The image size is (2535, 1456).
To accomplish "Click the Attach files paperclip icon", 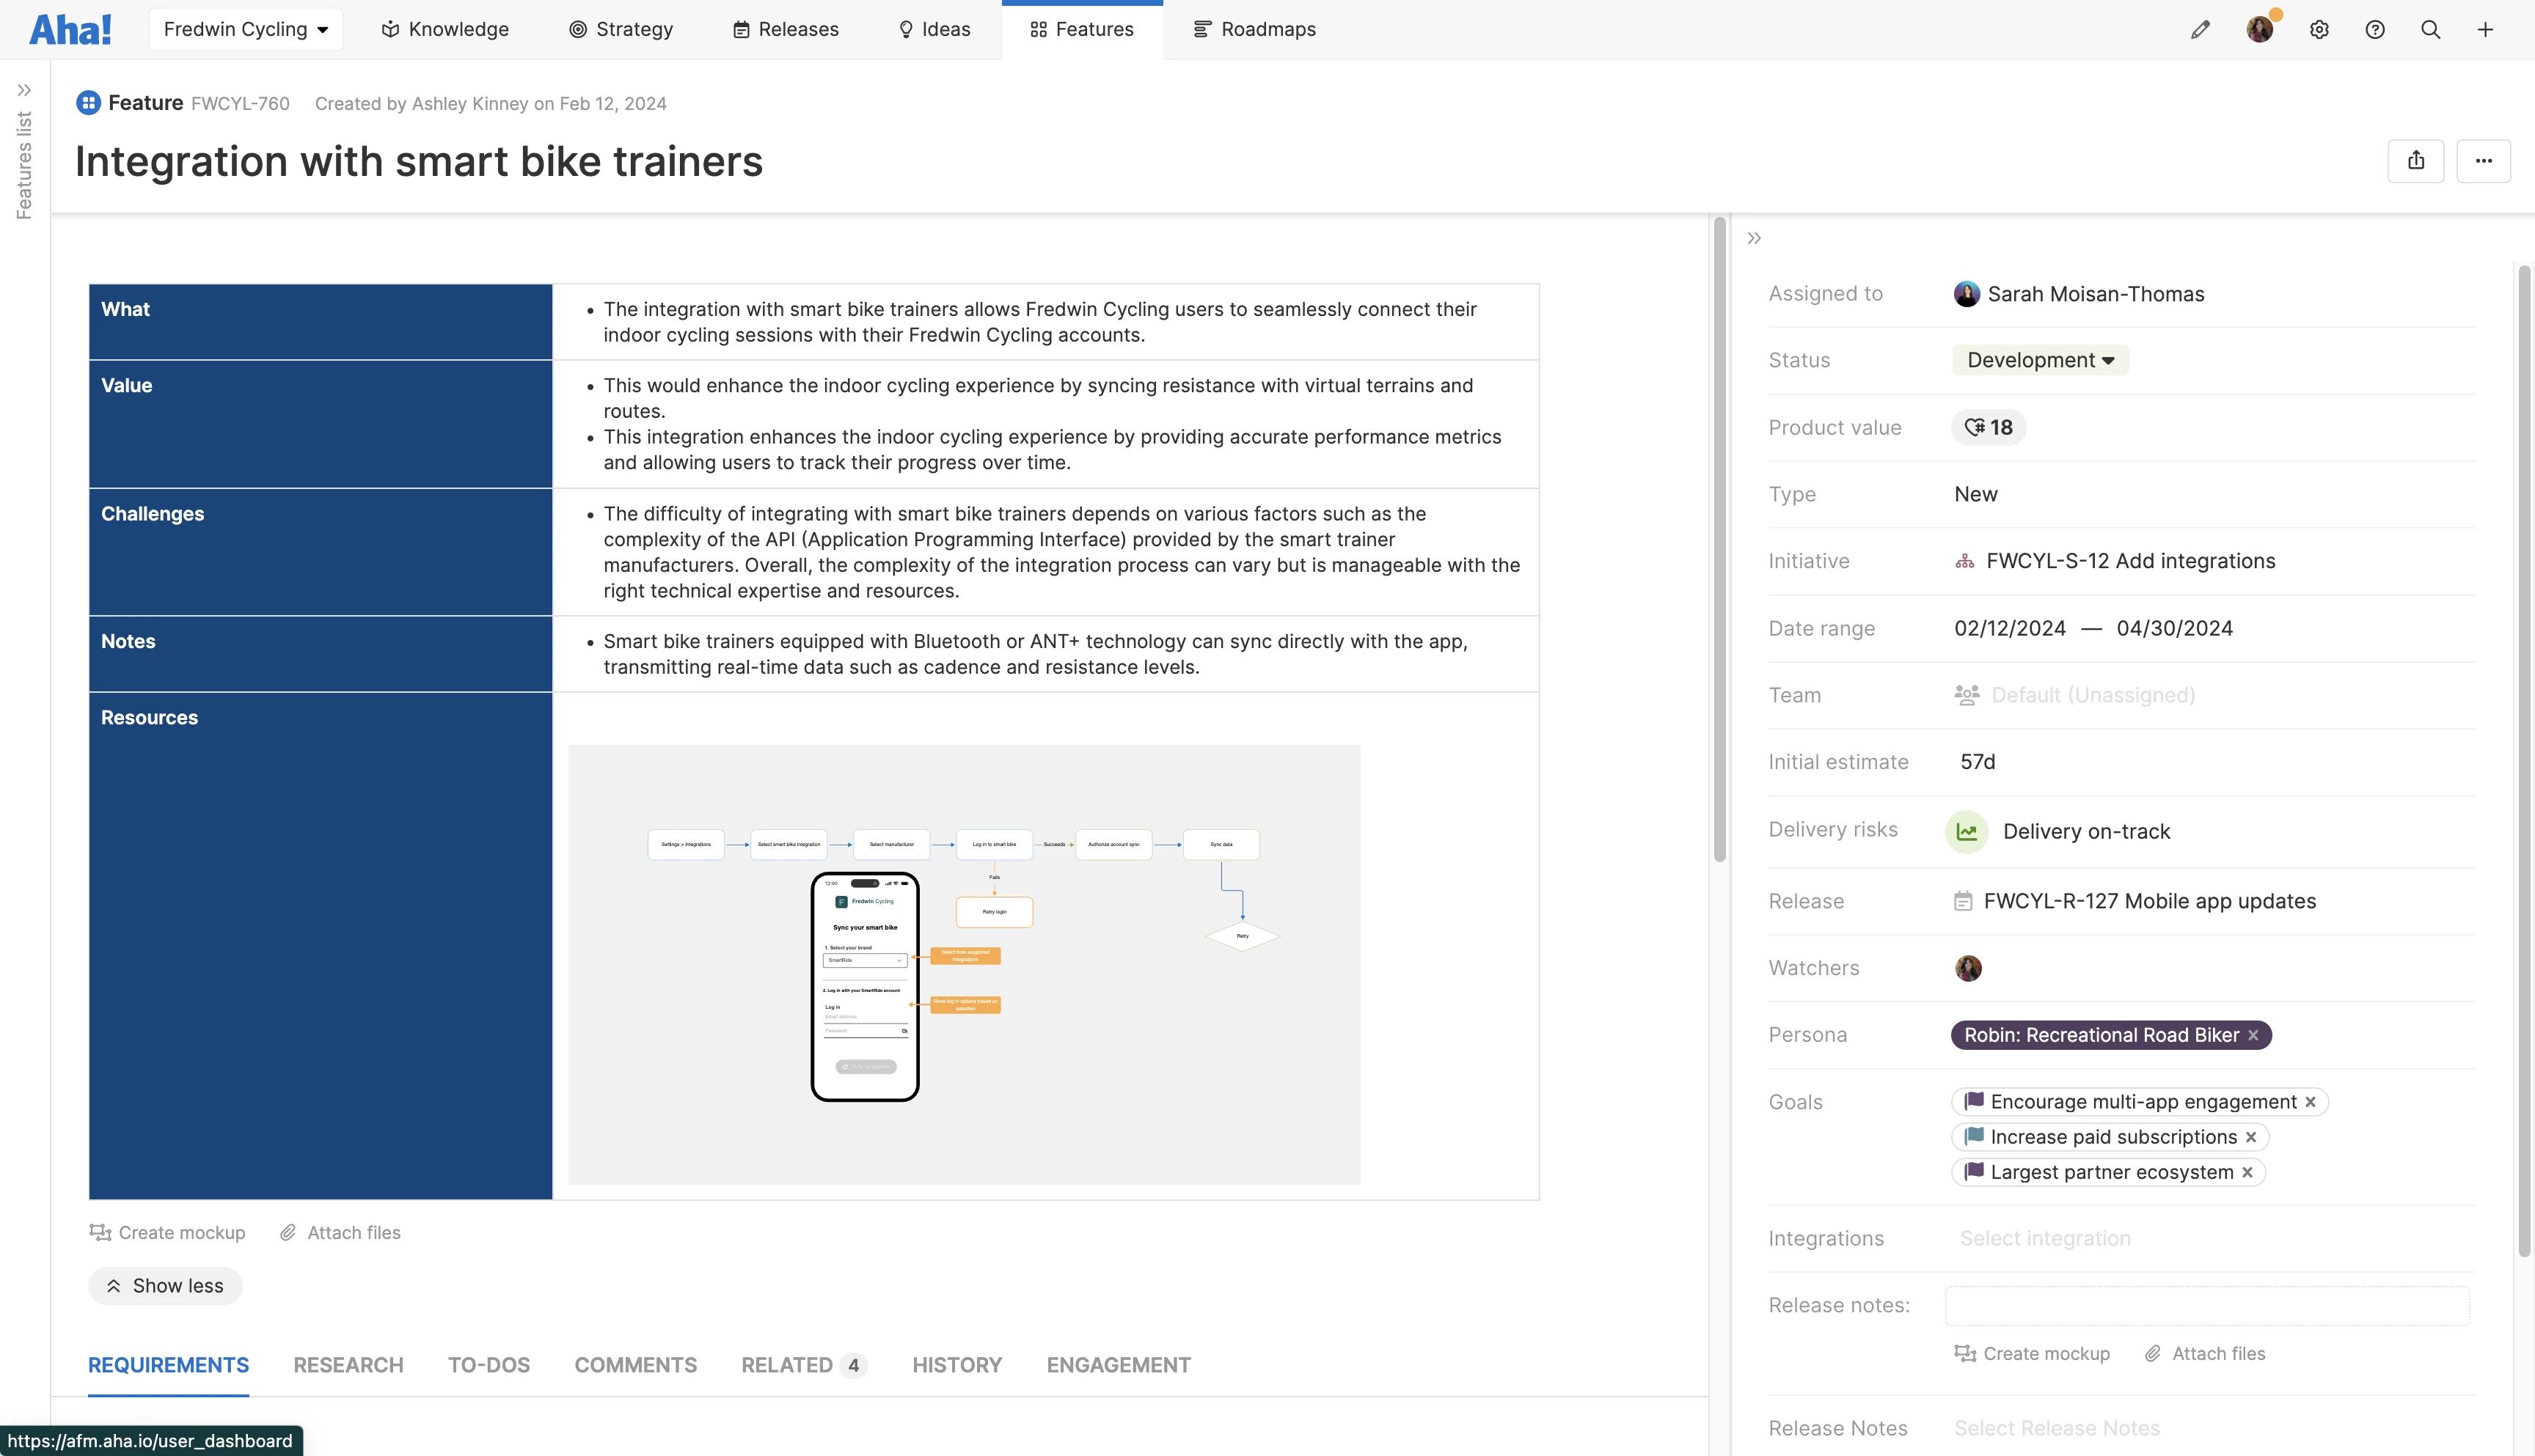I will [290, 1232].
